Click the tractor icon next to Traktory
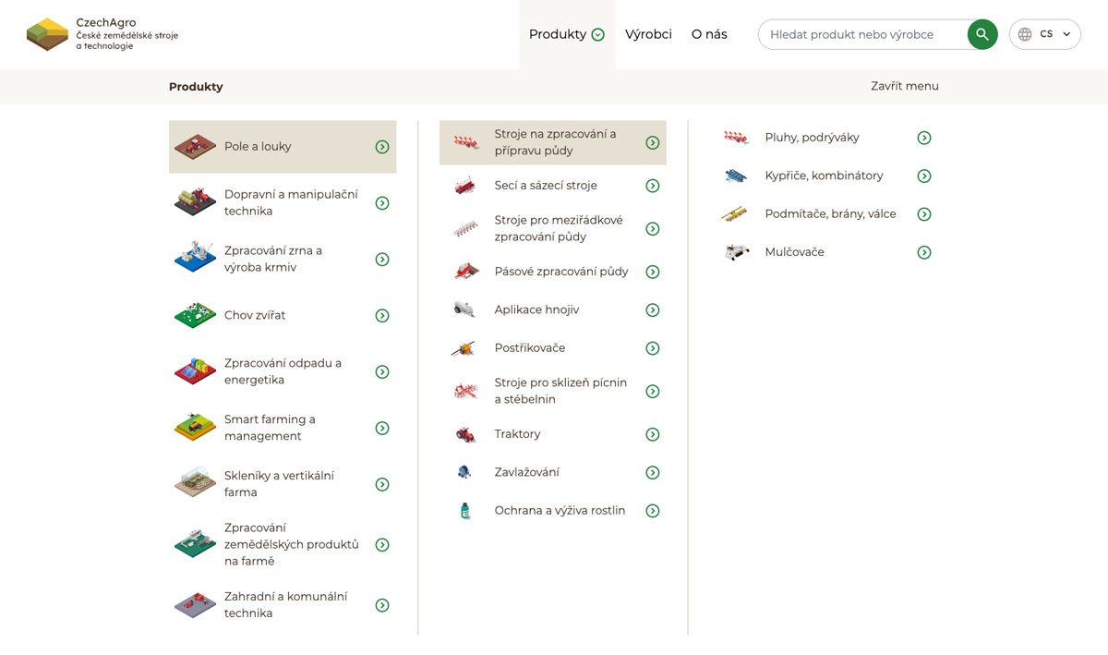1108x655 pixels. coord(465,434)
